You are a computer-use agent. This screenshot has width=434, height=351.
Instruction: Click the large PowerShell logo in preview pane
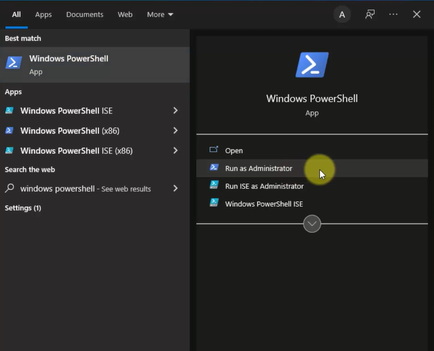(312, 65)
